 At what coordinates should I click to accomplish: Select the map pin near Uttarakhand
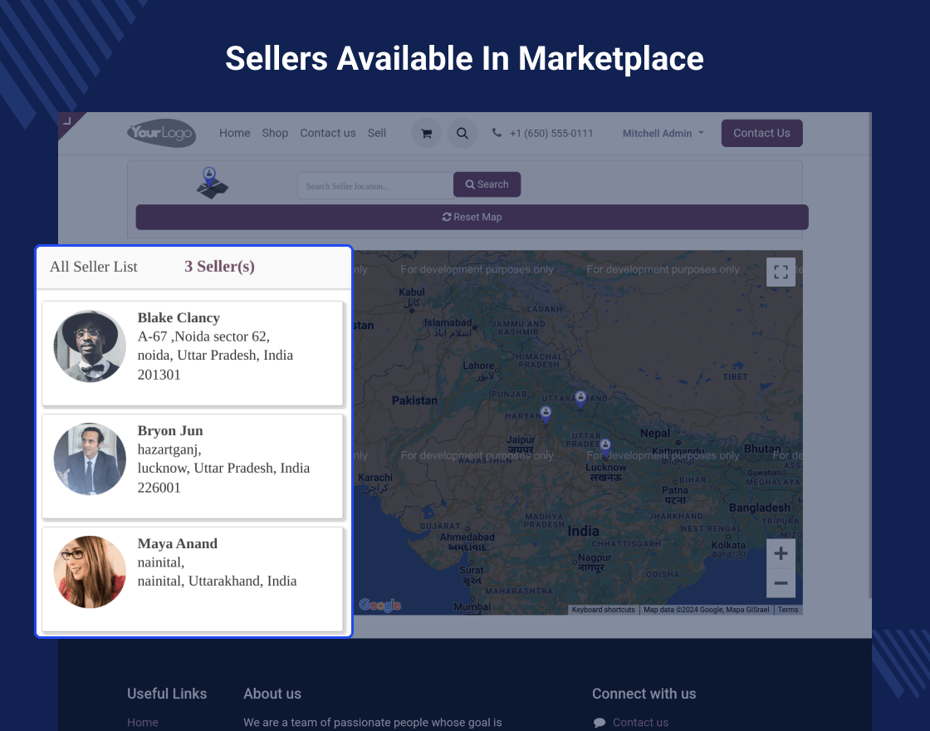click(580, 400)
